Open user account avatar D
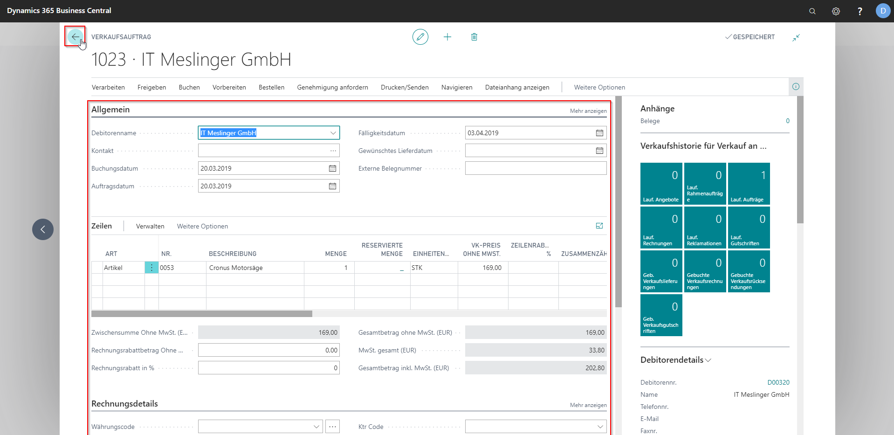Viewport: 894px width, 435px height. point(883,11)
